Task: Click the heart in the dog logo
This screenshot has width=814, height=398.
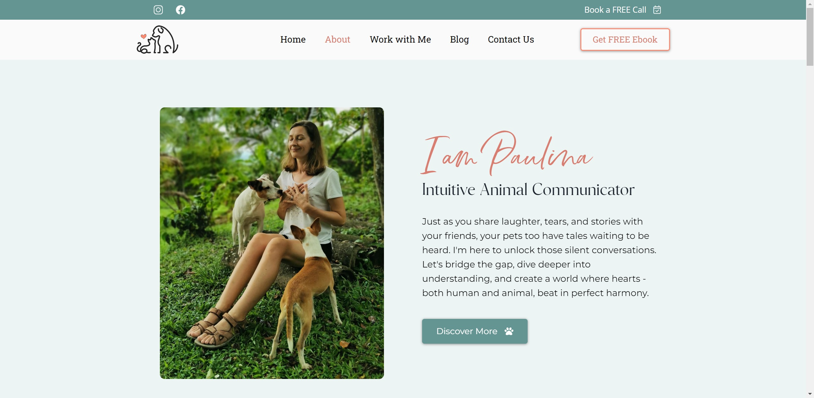Action: click(x=143, y=36)
